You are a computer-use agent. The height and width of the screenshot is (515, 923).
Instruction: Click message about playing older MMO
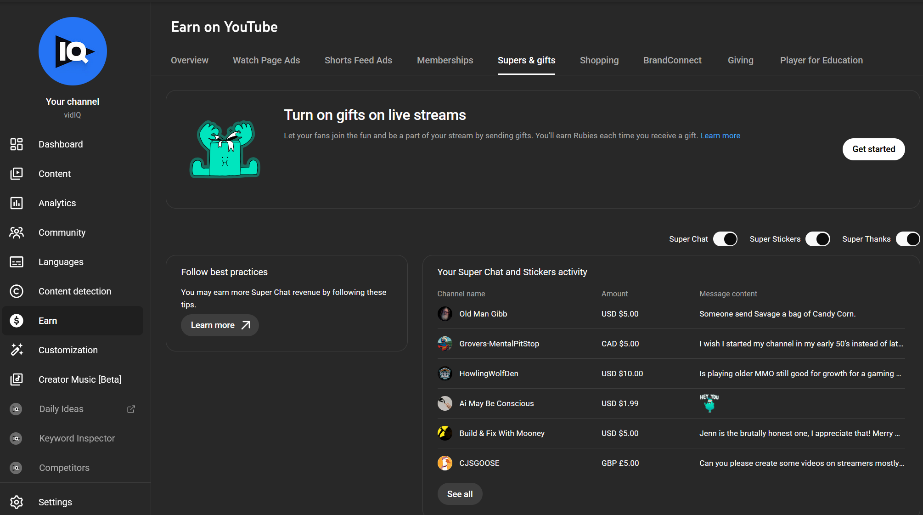tap(800, 374)
